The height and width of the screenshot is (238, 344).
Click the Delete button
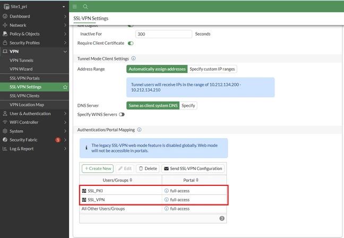tap(148, 168)
